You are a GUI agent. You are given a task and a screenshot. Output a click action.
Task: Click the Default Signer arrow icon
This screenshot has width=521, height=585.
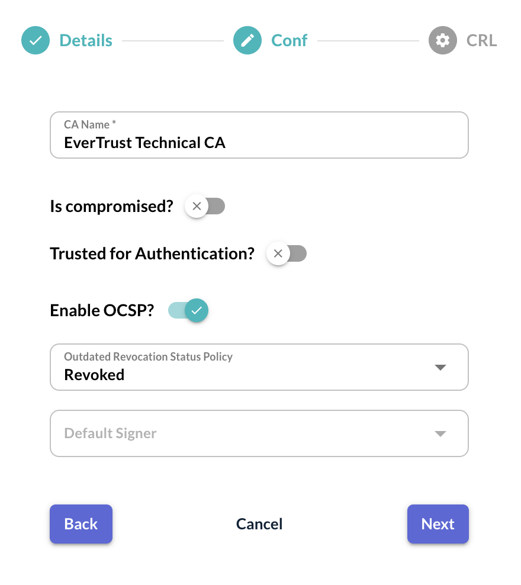[439, 434]
